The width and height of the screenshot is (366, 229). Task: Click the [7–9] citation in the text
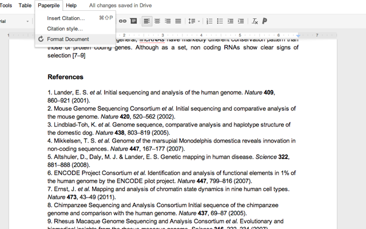point(78,56)
